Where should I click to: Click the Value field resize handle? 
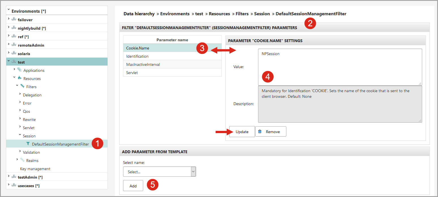pyautogui.click(x=420, y=84)
